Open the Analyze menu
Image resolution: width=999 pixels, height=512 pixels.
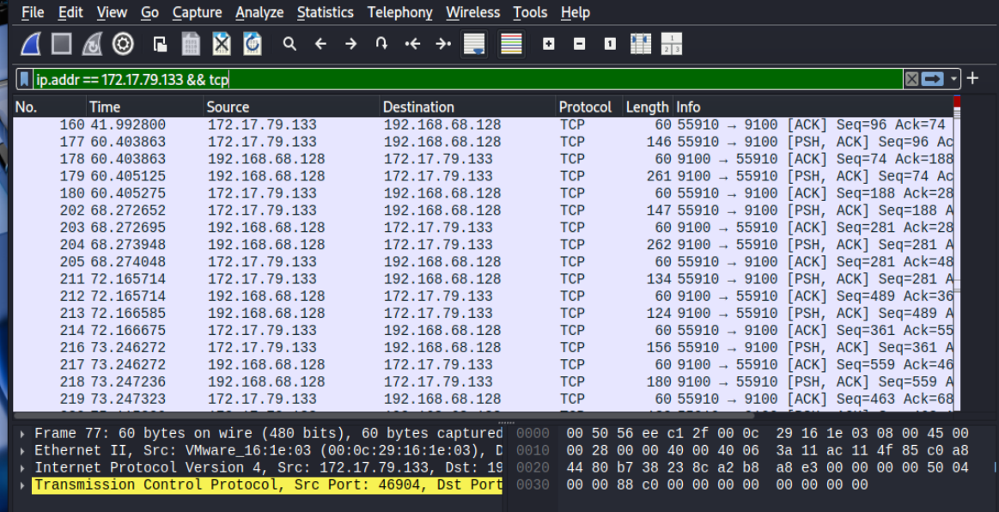(x=259, y=12)
